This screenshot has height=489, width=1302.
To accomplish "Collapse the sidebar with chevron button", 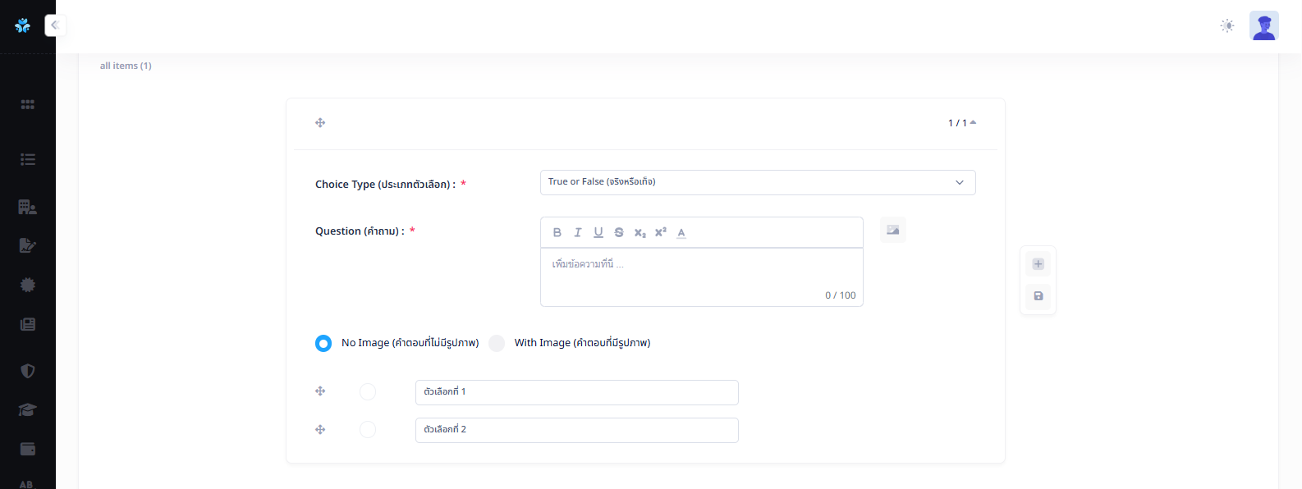I will [x=55, y=25].
